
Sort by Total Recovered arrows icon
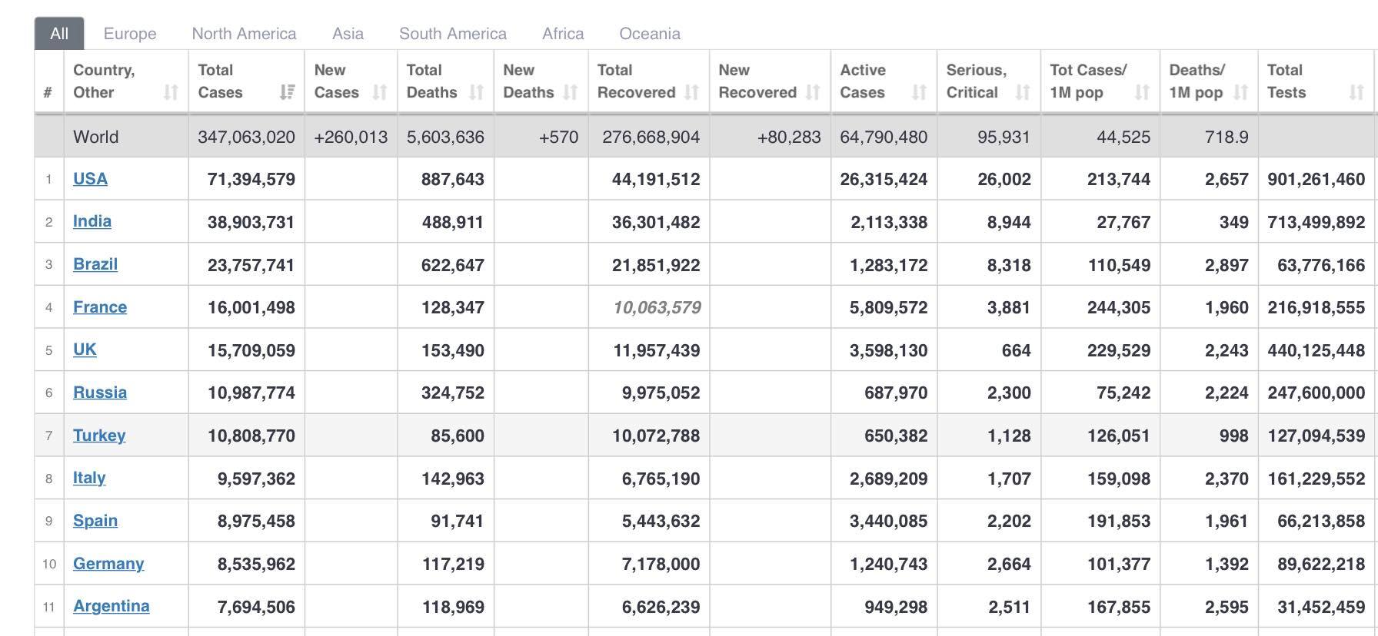[x=692, y=92]
